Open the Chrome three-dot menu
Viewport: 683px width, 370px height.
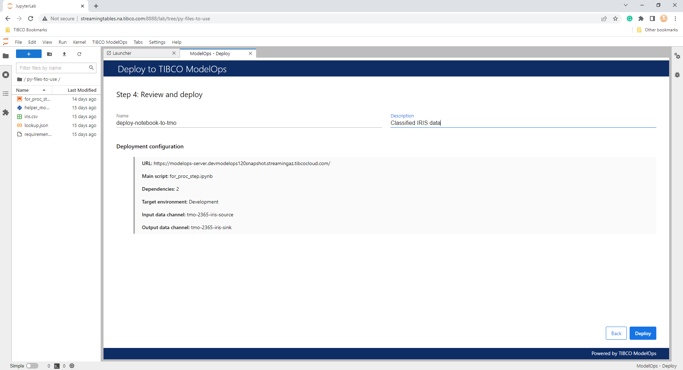(x=675, y=18)
